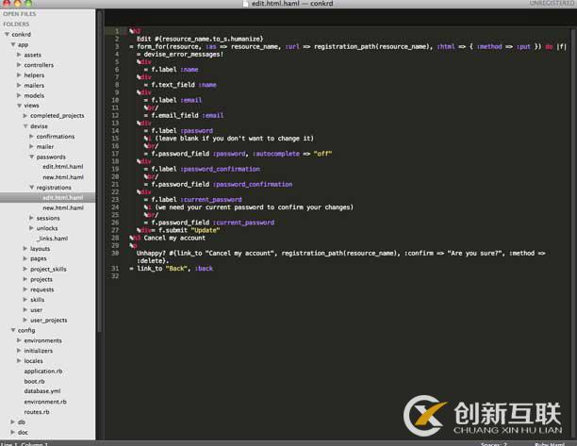Collapse the devise folder
Screen dimensions: 577x446
click(25, 125)
